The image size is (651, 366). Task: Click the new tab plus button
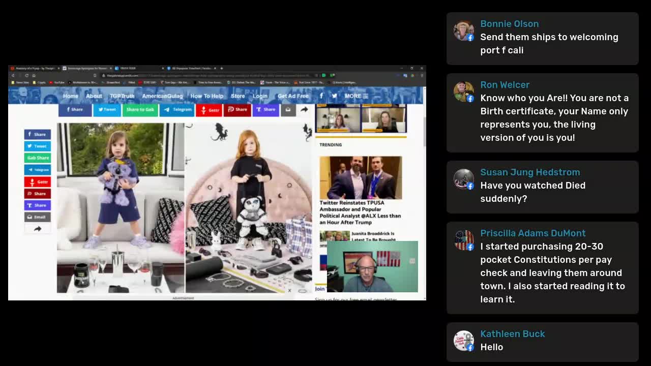(221, 68)
